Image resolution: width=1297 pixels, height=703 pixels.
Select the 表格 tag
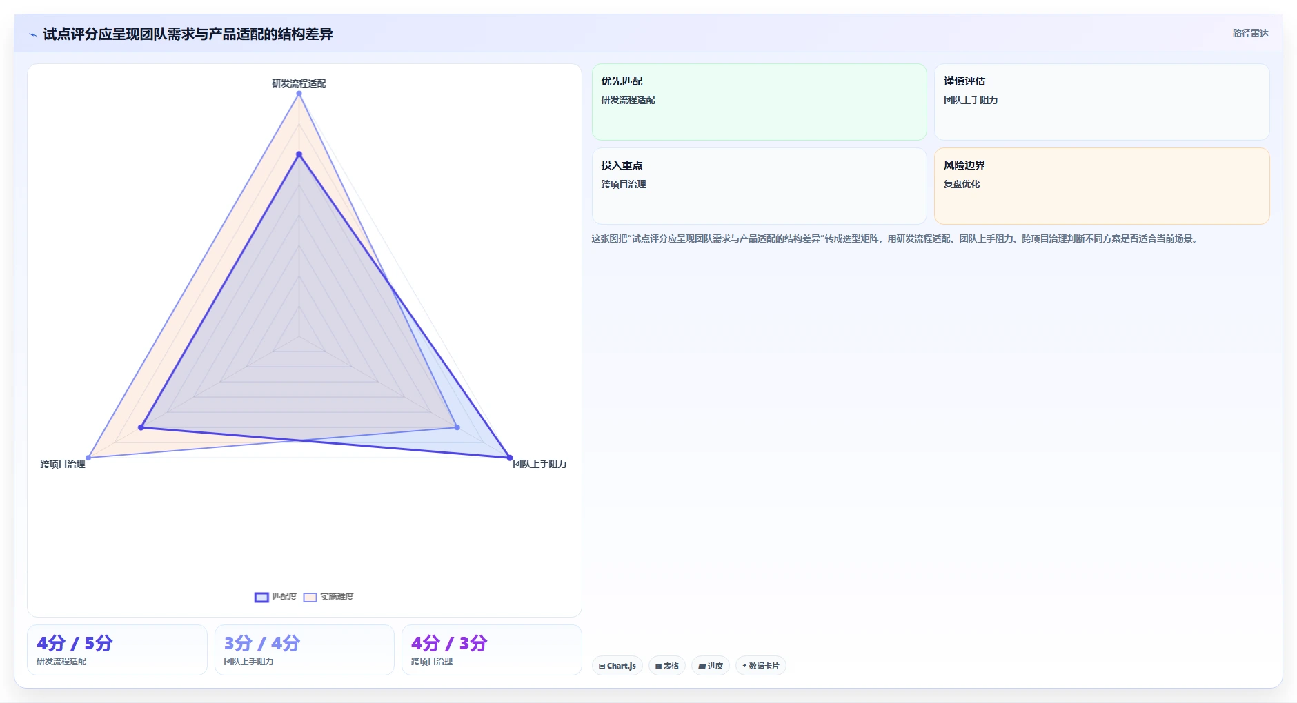tap(667, 666)
